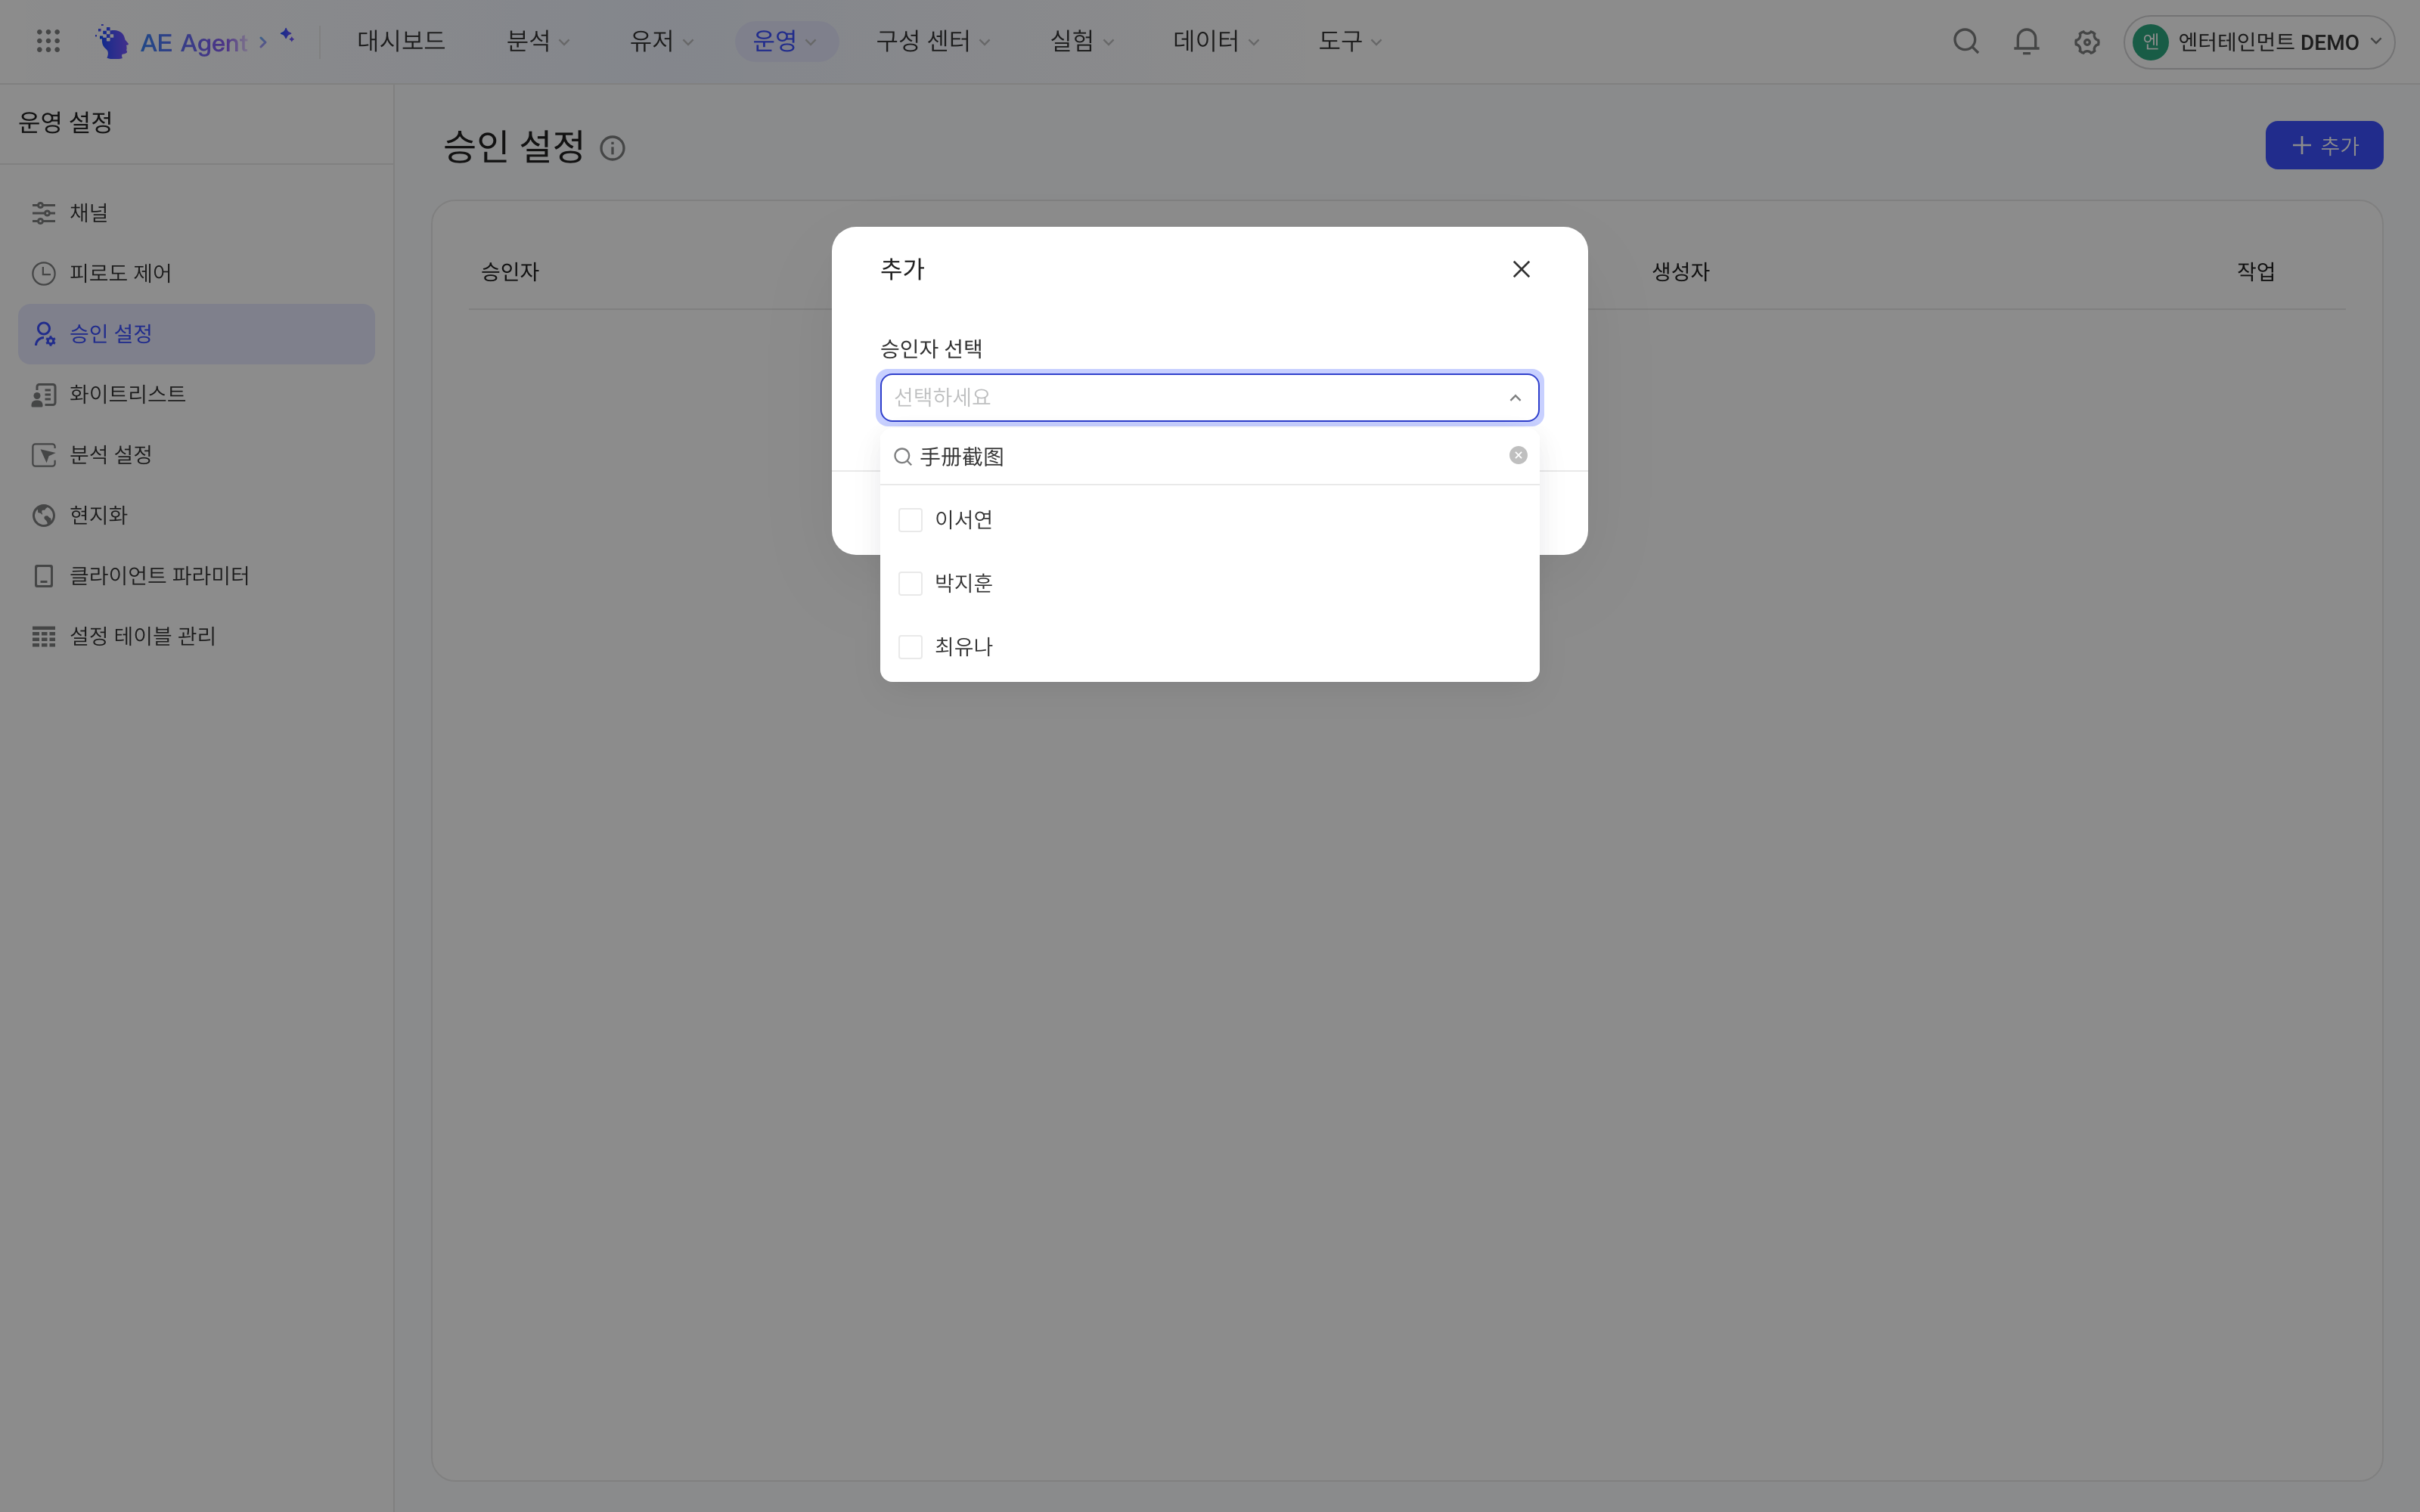Expand the 유저 menu
Viewport: 2420px width, 1512px height.
(661, 41)
